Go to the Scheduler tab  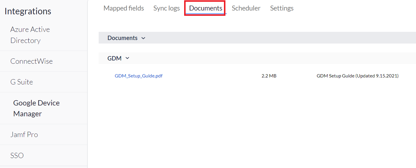pos(246,8)
